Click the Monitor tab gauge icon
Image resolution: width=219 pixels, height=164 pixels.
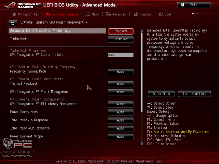pos(136,14)
